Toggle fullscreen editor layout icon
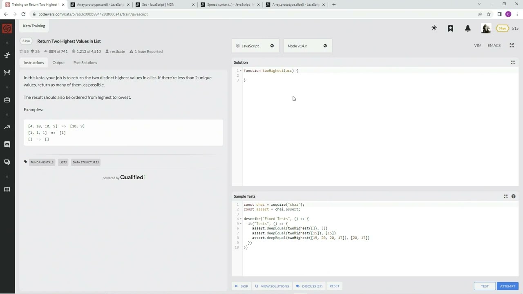Viewport: 523px width, 294px height. click(x=512, y=45)
